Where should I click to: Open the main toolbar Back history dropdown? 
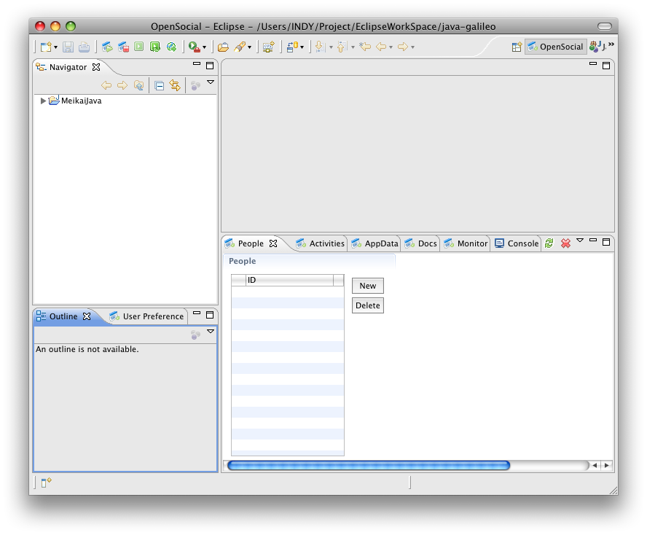tap(391, 47)
